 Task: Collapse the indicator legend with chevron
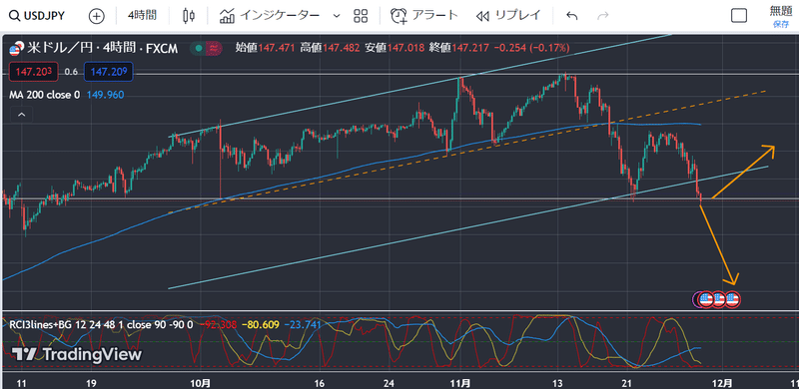(x=21, y=115)
